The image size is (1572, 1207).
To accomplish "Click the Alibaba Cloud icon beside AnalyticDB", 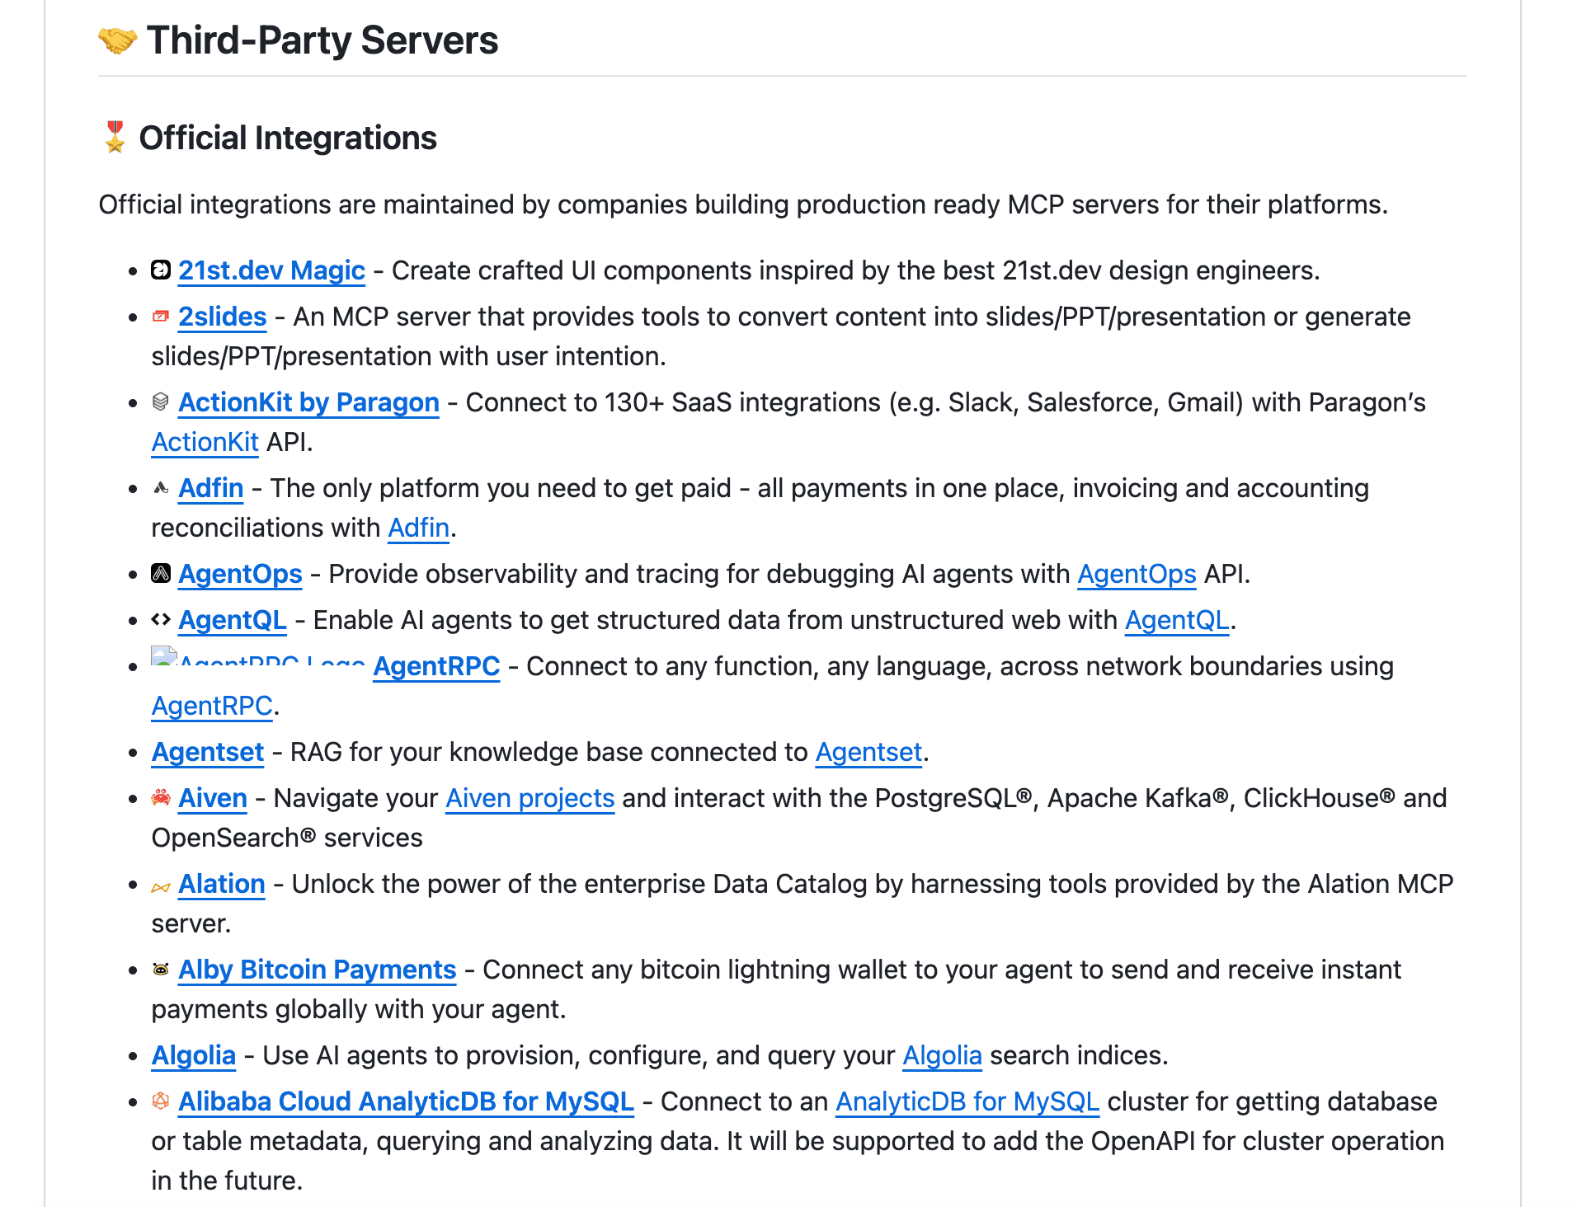I will pyautogui.click(x=160, y=1101).
